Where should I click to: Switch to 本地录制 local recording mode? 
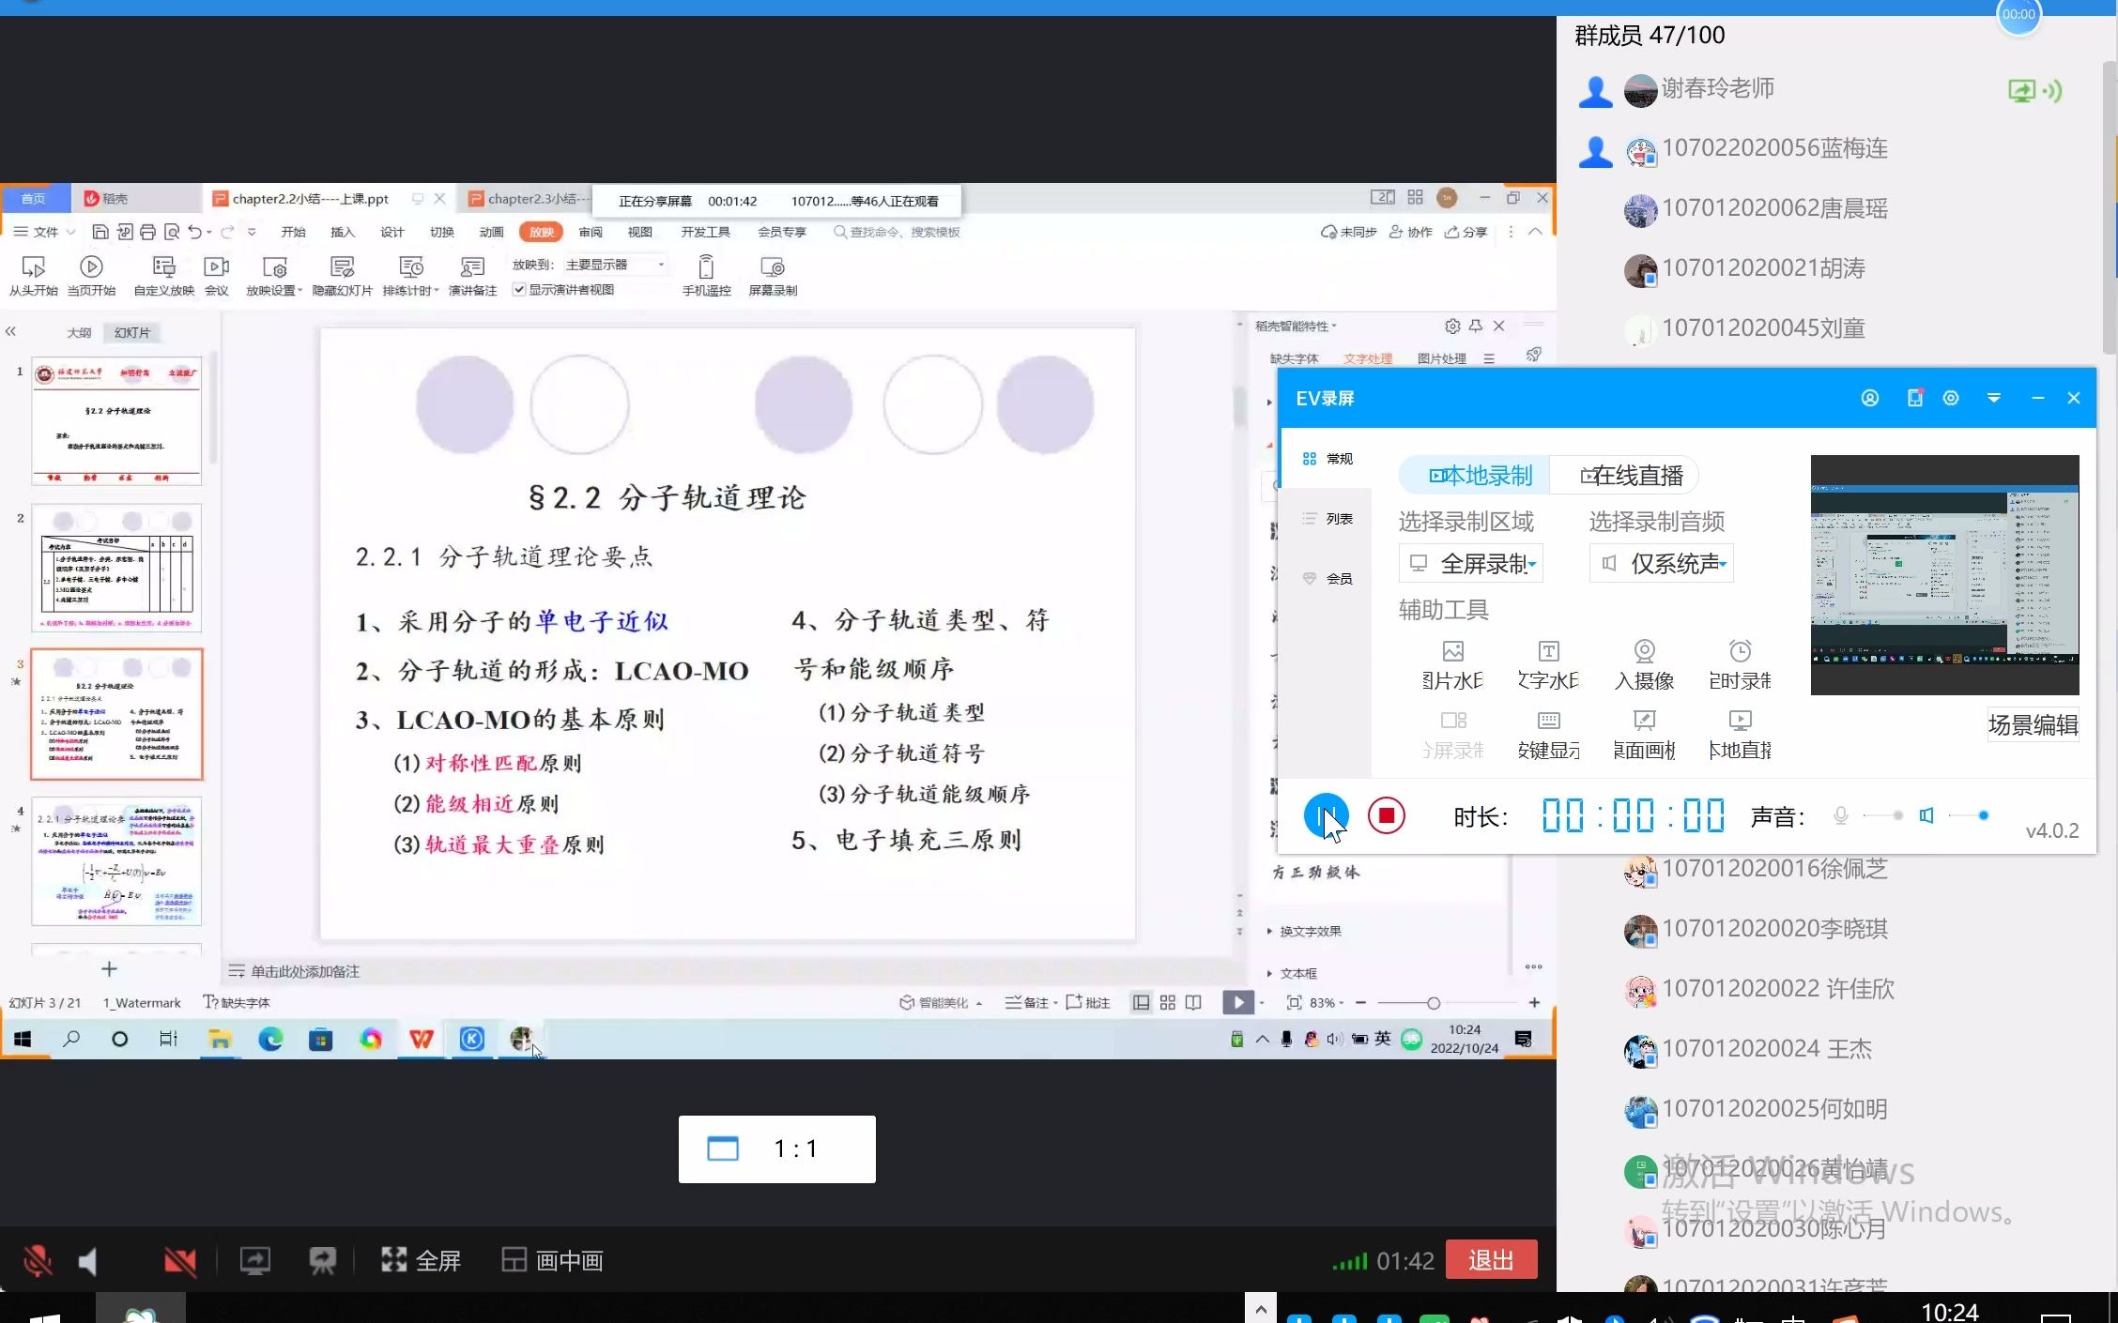1475,476
